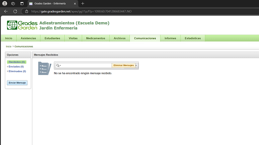Click the Enviar Mensaje button

(17, 83)
